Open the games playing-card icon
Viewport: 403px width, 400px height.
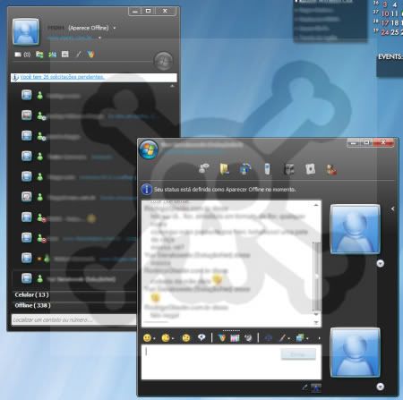coord(310,169)
